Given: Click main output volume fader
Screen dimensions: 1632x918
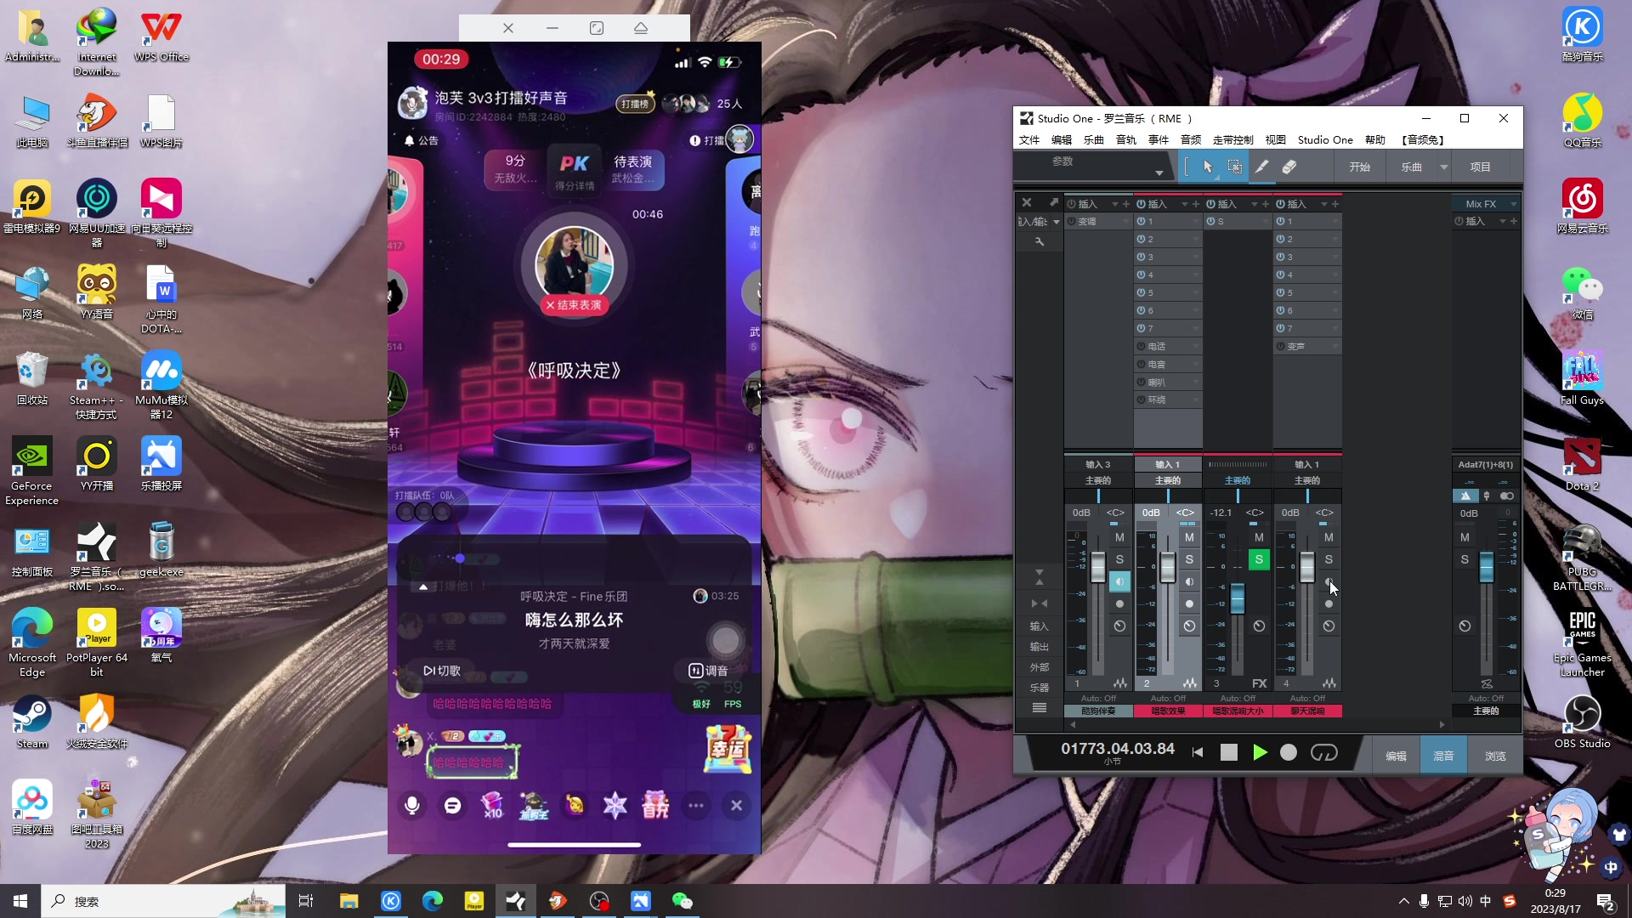Looking at the screenshot, I should point(1486,566).
